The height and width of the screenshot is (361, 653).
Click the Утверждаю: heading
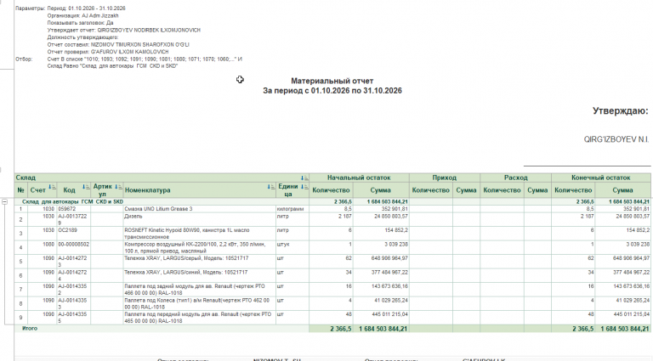click(621, 111)
